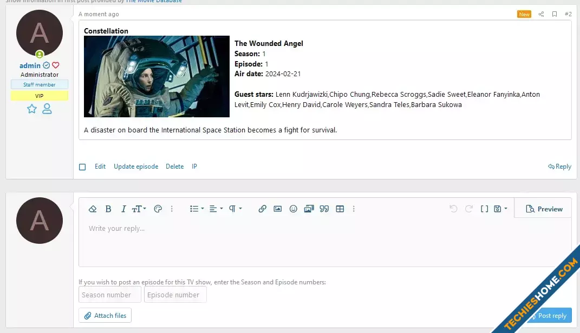The width and height of the screenshot is (580, 333).
Task: Click the Staff member banner
Action: [40, 84]
